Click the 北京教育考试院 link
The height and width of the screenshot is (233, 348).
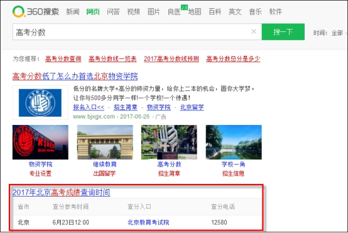[148, 222]
